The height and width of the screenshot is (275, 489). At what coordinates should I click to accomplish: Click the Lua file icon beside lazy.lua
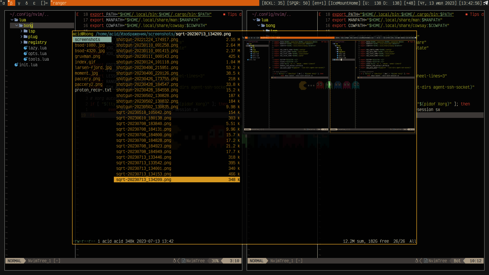click(25, 48)
